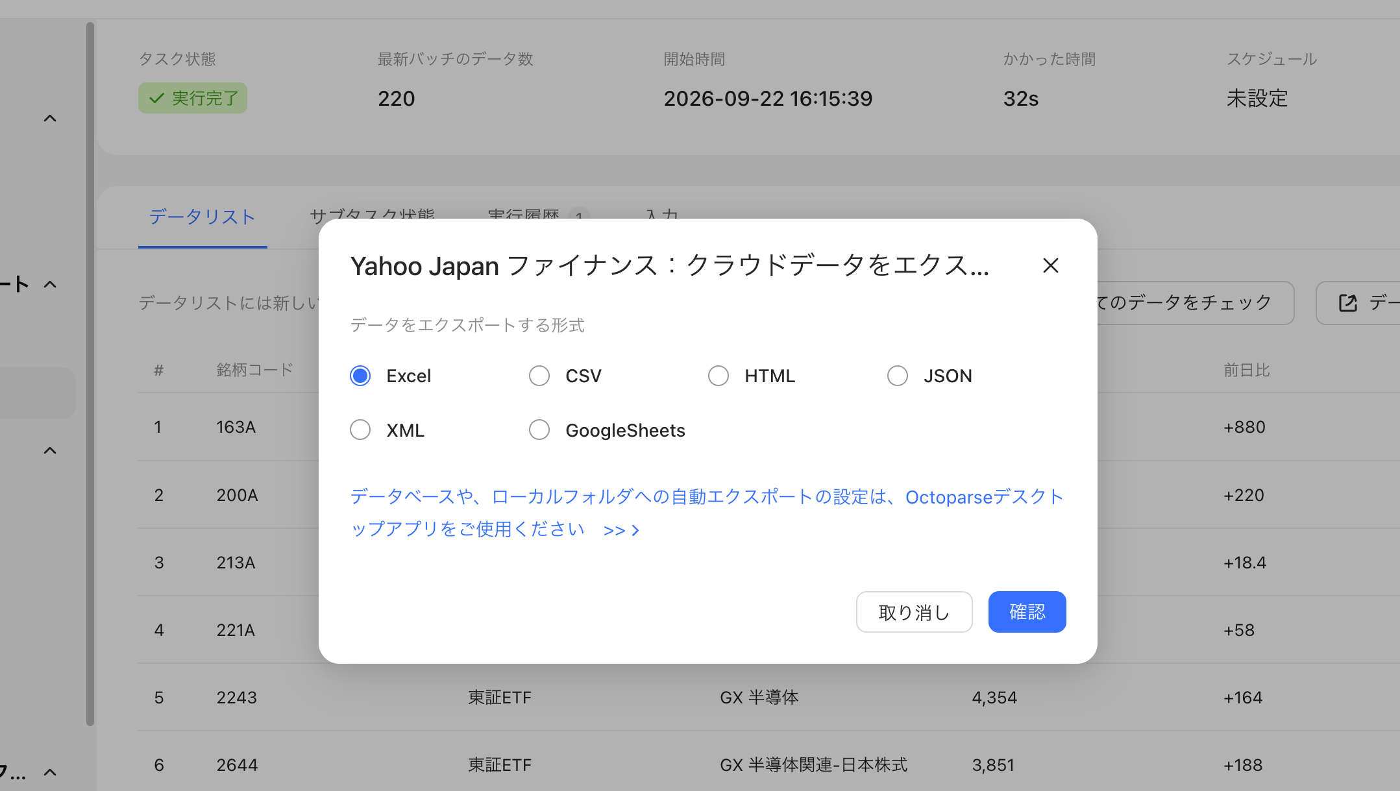The height and width of the screenshot is (791, 1400).
Task: Click the start time 2026-09-22 16:15:39
Action: pyautogui.click(x=768, y=99)
